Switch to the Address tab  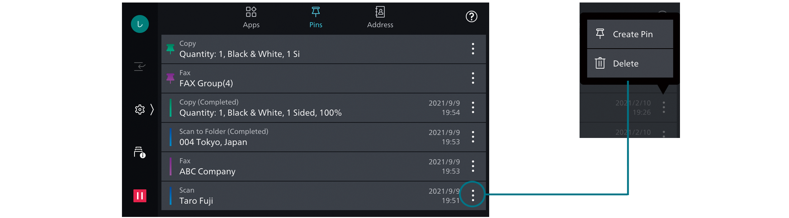(x=380, y=17)
